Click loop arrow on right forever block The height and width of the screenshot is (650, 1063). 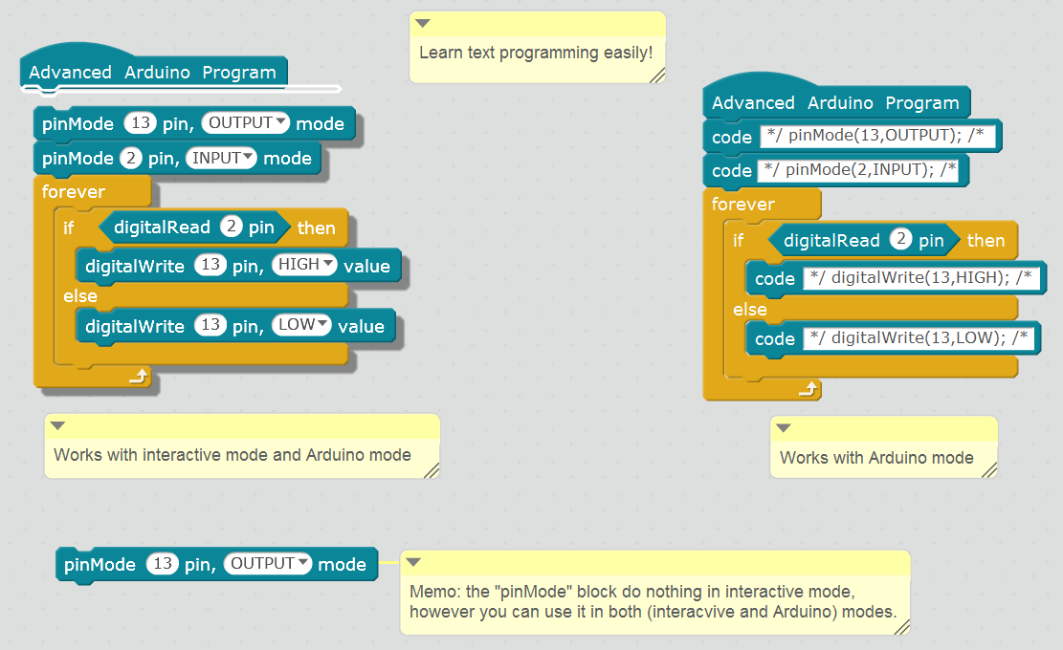(x=809, y=389)
